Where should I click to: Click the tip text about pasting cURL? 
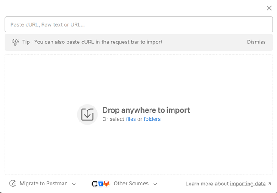(92, 42)
